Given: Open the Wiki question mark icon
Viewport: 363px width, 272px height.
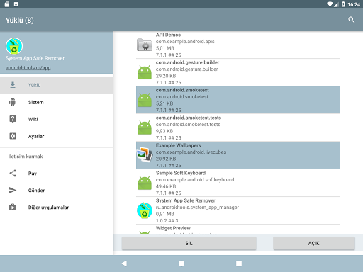Looking at the screenshot, I should tap(13, 119).
